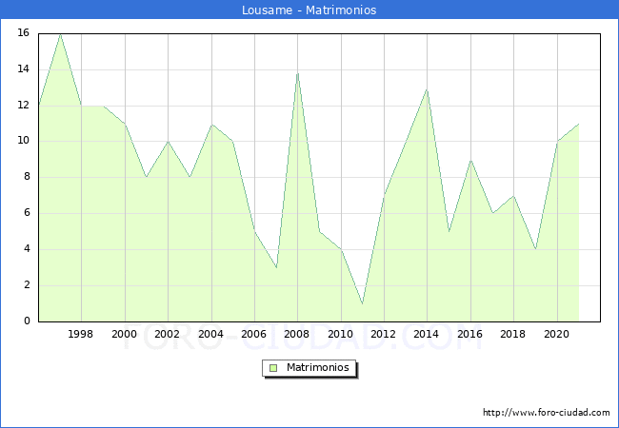Click the x-axis label 2010
This screenshot has width=619, height=428.
(340, 334)
